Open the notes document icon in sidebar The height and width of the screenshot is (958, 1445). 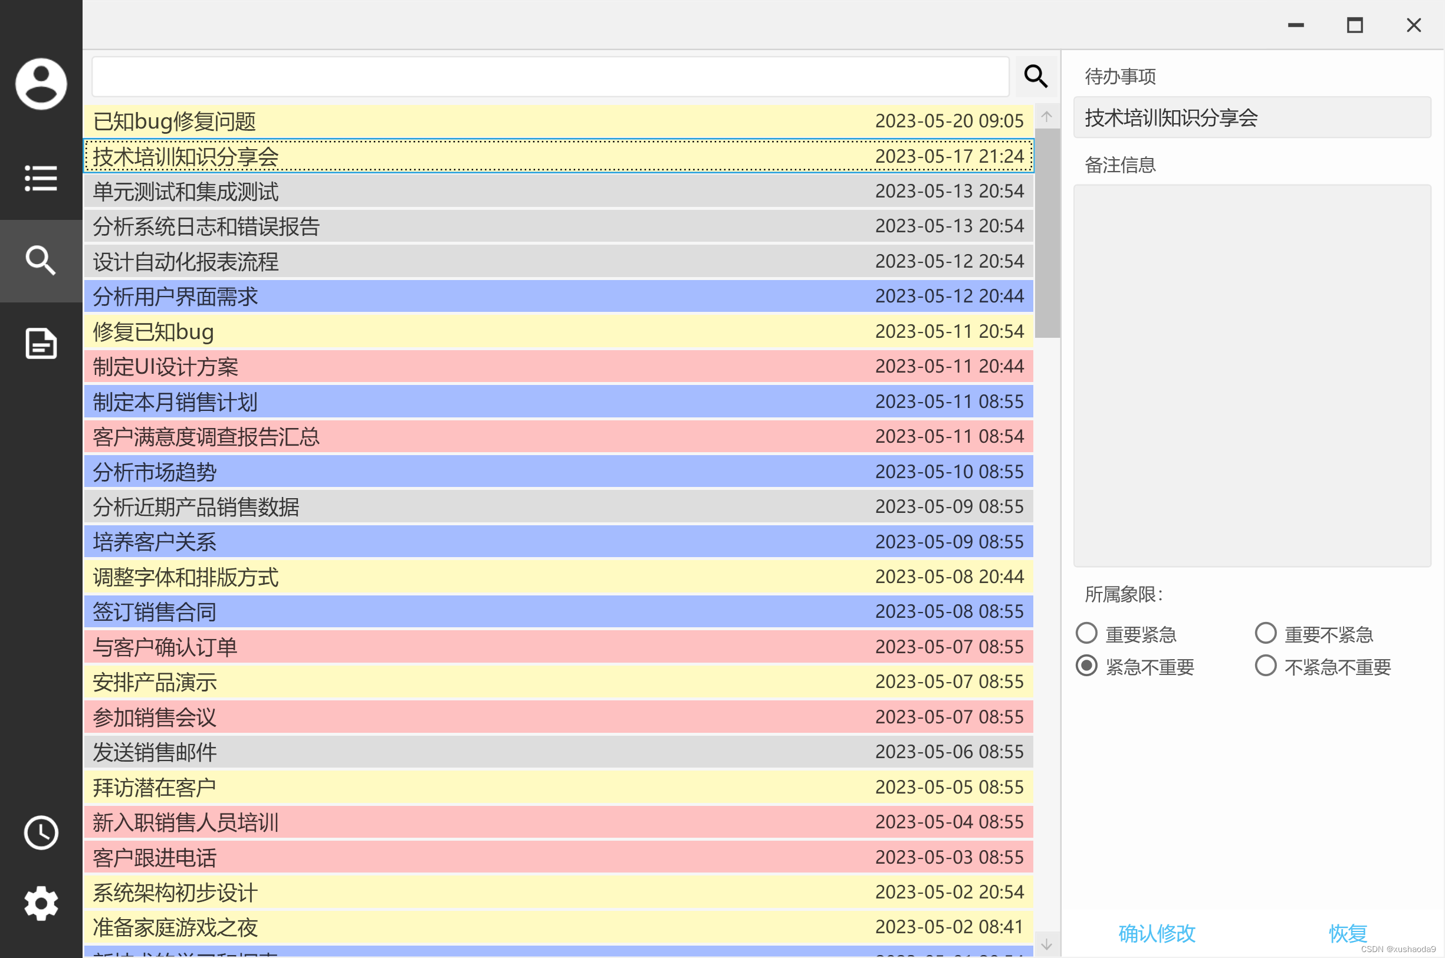(41, 343)
